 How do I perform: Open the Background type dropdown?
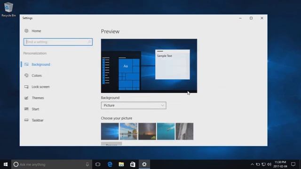(134, 105)
